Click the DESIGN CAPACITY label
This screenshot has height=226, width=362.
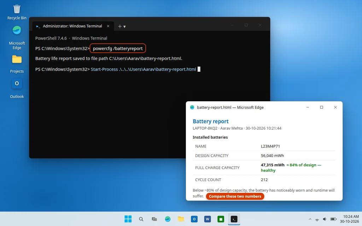click(212, 156)
